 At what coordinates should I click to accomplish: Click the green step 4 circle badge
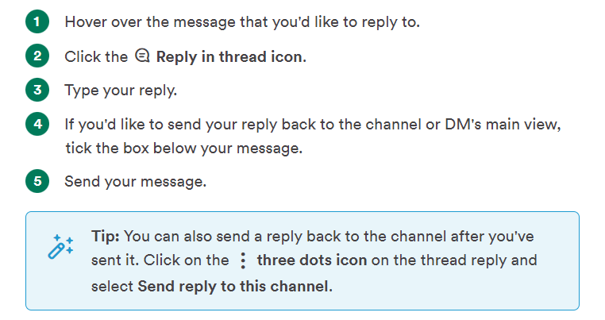[x=37, y=124]
